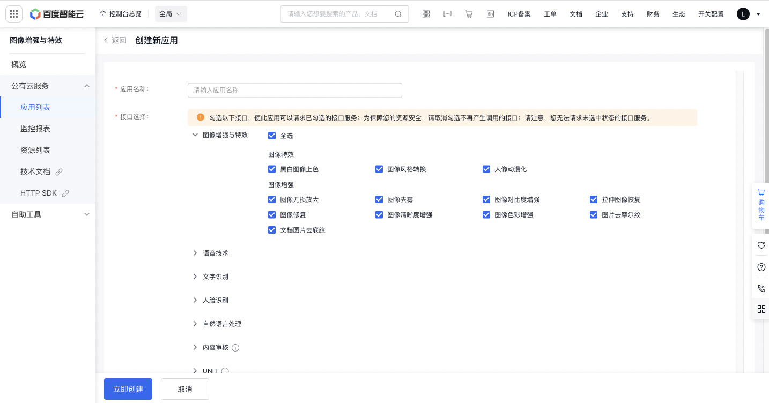
Task: Uncheck 人像动漫化 checkbox
Action: pyautogui.click(x=486, y=169)
